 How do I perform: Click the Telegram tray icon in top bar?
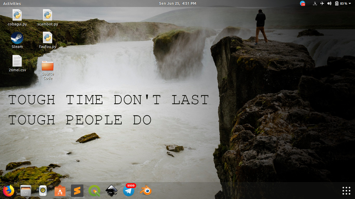[303, 3]
